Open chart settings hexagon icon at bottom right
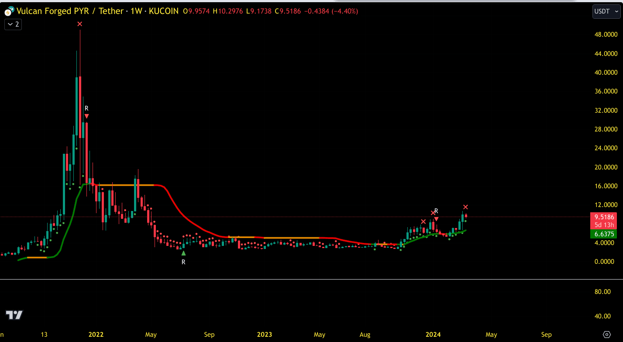The image size is (623, 342). [x=606, y=335]
